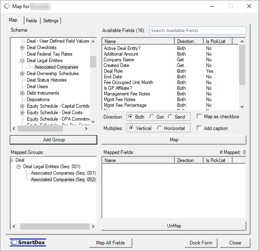Click Mapped Fields Is PickList column header
Image resolution: width=259 pixels, height=251 pixels.
point(218,160)
